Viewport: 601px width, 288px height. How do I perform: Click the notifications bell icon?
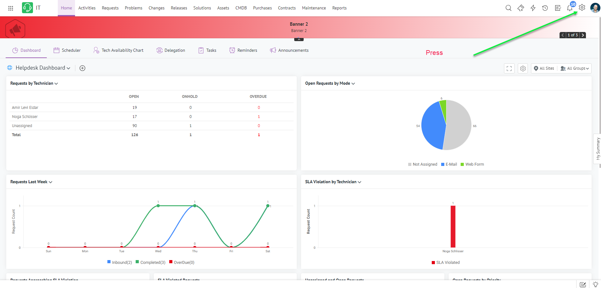click(570, 8)
